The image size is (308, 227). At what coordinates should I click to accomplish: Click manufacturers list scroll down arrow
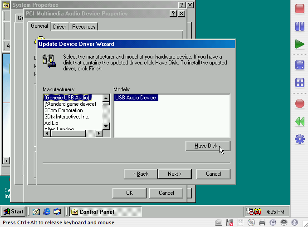pyautogui.click(x=106, y=126)
